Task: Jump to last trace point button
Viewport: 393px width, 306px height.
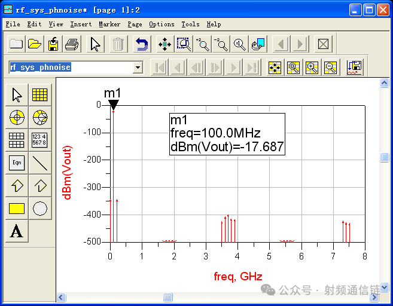Action: coord(252,67)
